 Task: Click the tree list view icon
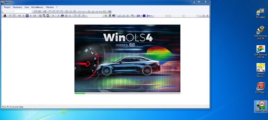[x=40, y=16]
